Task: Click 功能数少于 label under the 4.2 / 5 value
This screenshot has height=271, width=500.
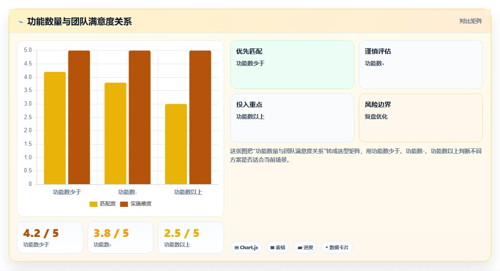Action: point(36,245)
